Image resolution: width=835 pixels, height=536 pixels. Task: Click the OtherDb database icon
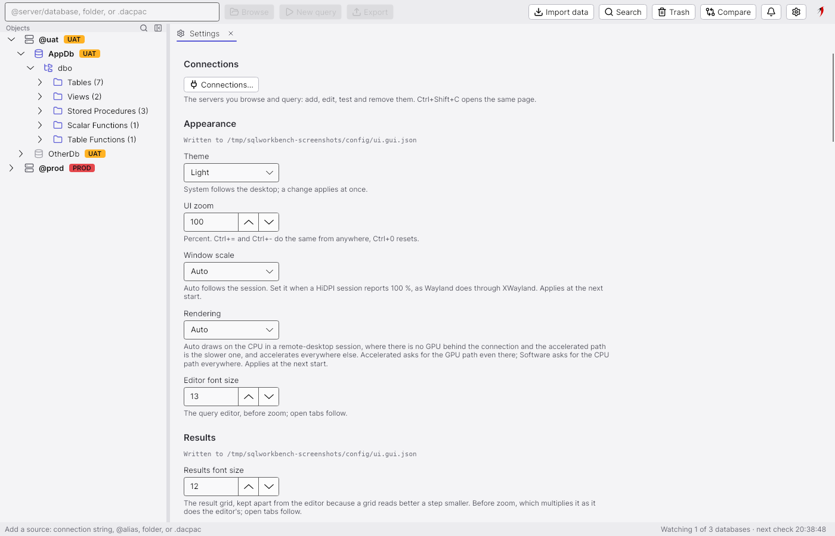[x=39, y=154]
